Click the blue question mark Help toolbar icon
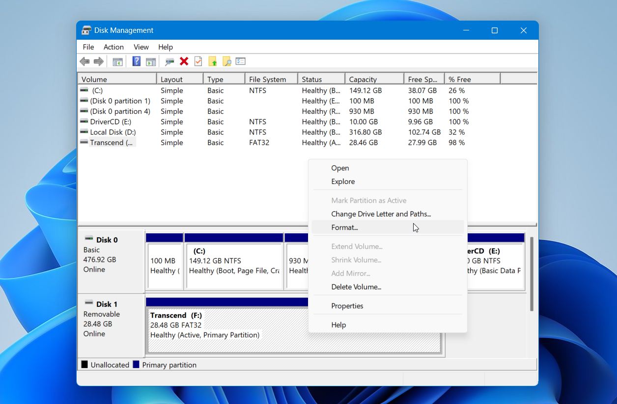Image resolution: width=617 pixels, height=404 pixels. 137,61
